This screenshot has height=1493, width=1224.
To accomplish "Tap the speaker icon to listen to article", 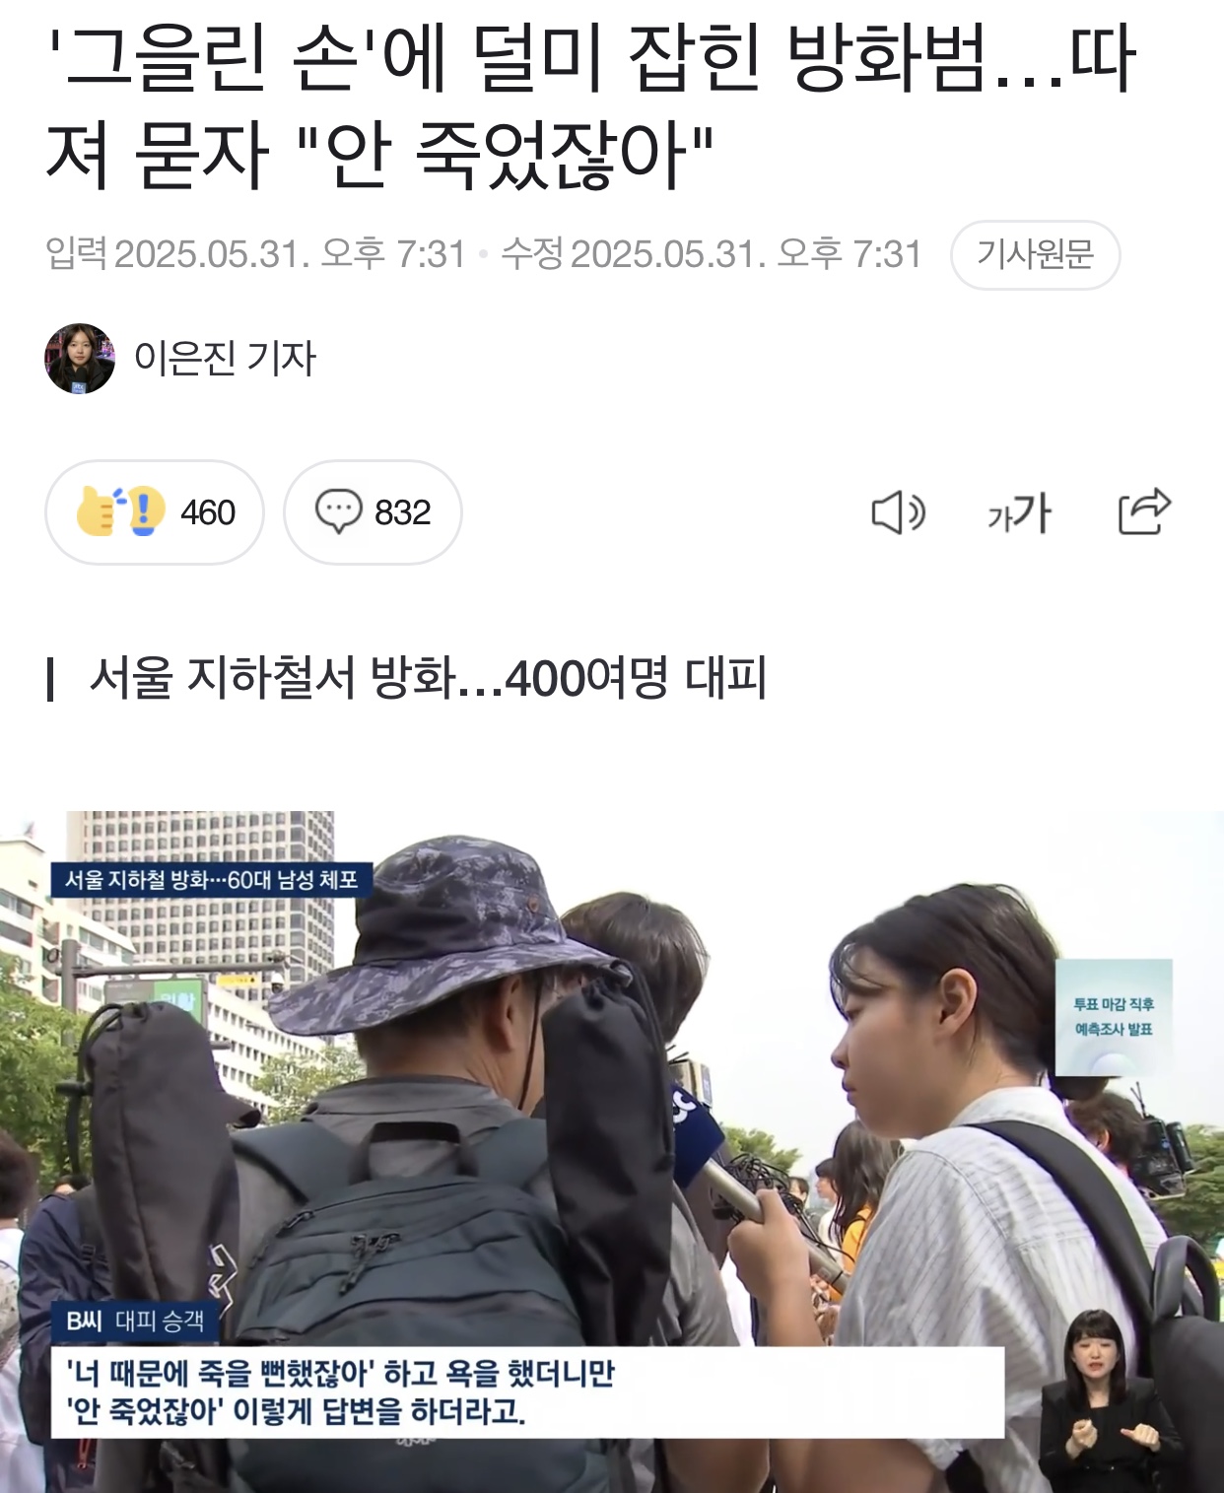I will click(x=898, y=512).
